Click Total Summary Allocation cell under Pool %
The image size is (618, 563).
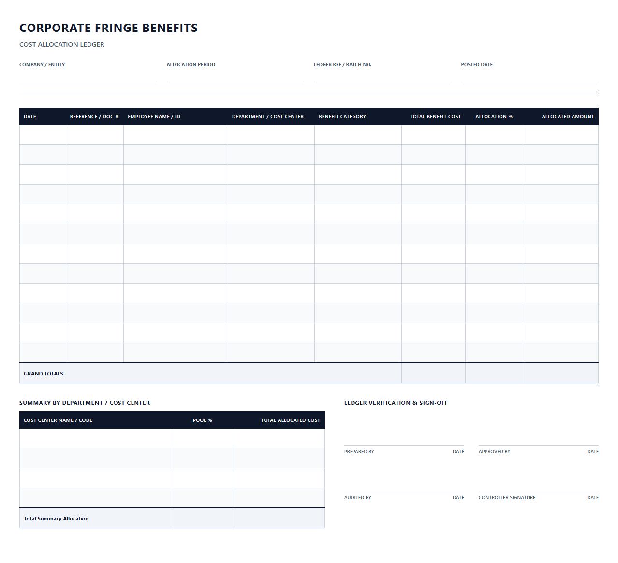[202, 518]
